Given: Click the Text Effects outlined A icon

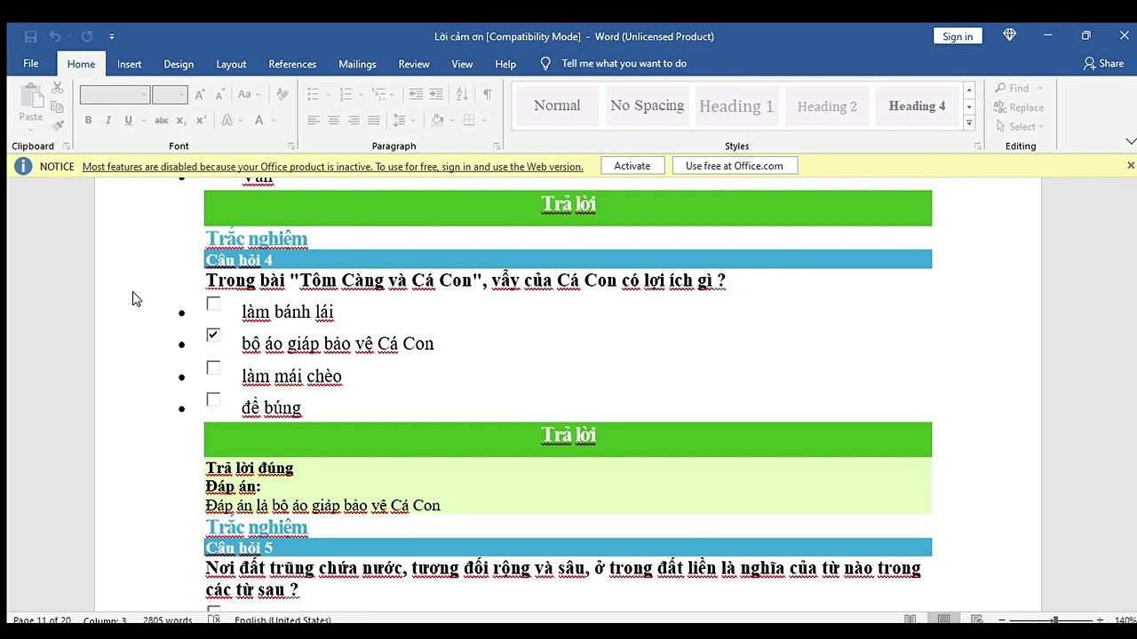Looking at the screenshot, I should pos(227,121).
